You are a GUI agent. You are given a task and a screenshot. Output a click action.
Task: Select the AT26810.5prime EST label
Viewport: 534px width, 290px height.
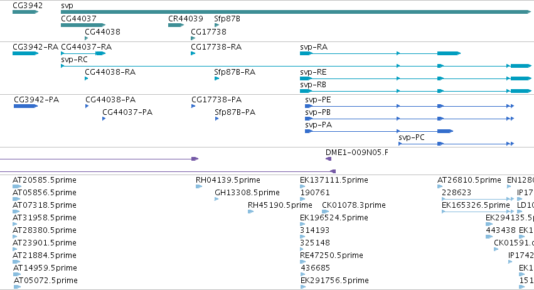(469, 180)
